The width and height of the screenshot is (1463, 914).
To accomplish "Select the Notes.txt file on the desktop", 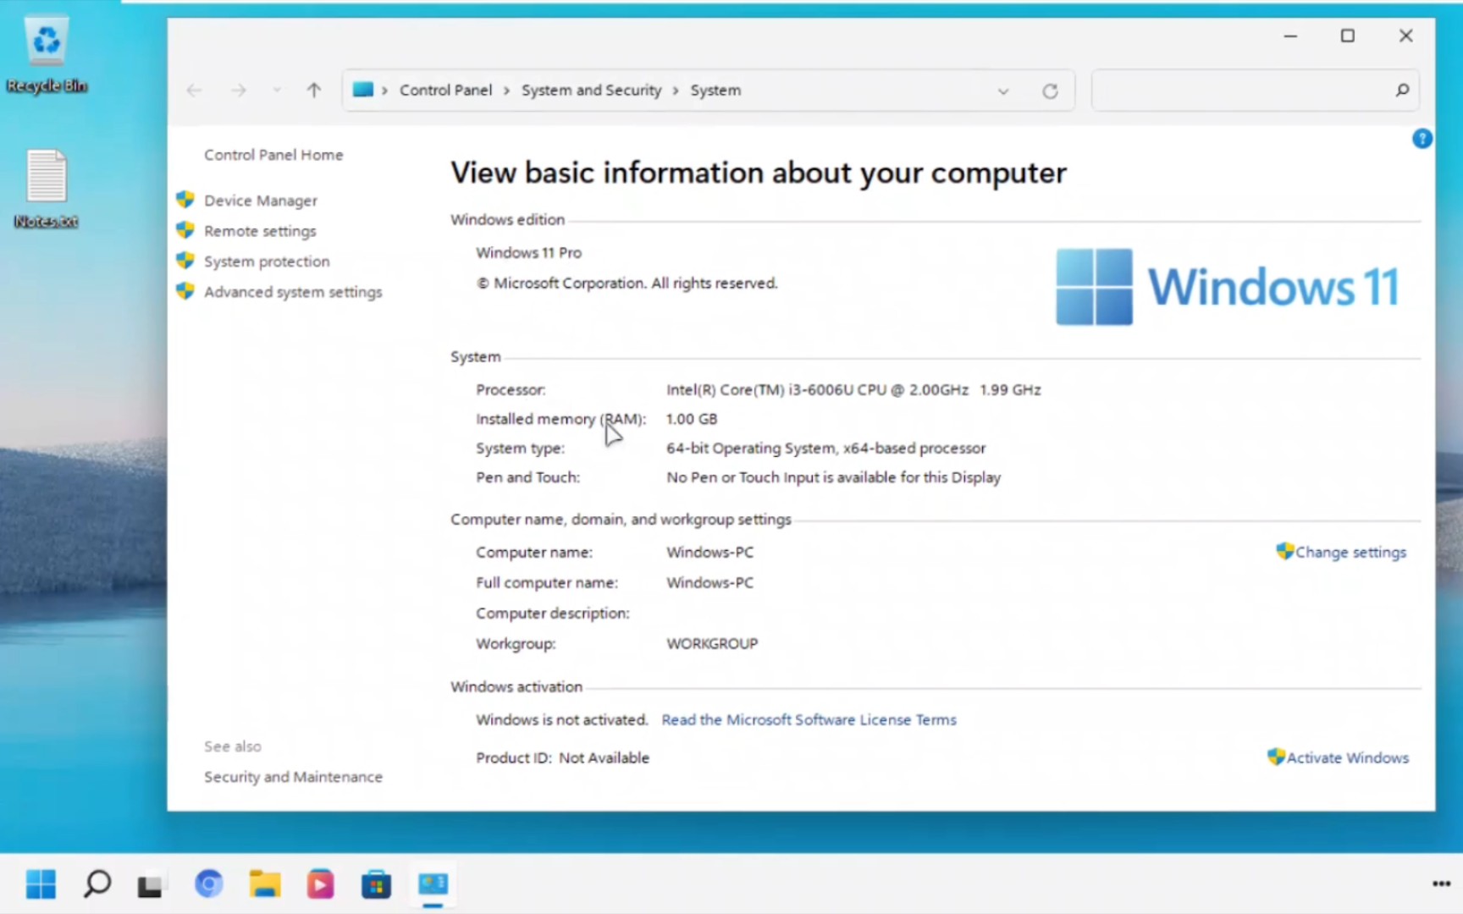I will [47, 189].
